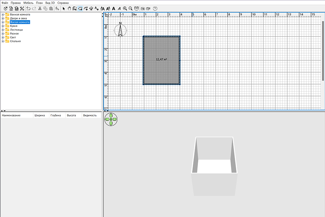Select the Add text tool

click(x=96, y=9)
